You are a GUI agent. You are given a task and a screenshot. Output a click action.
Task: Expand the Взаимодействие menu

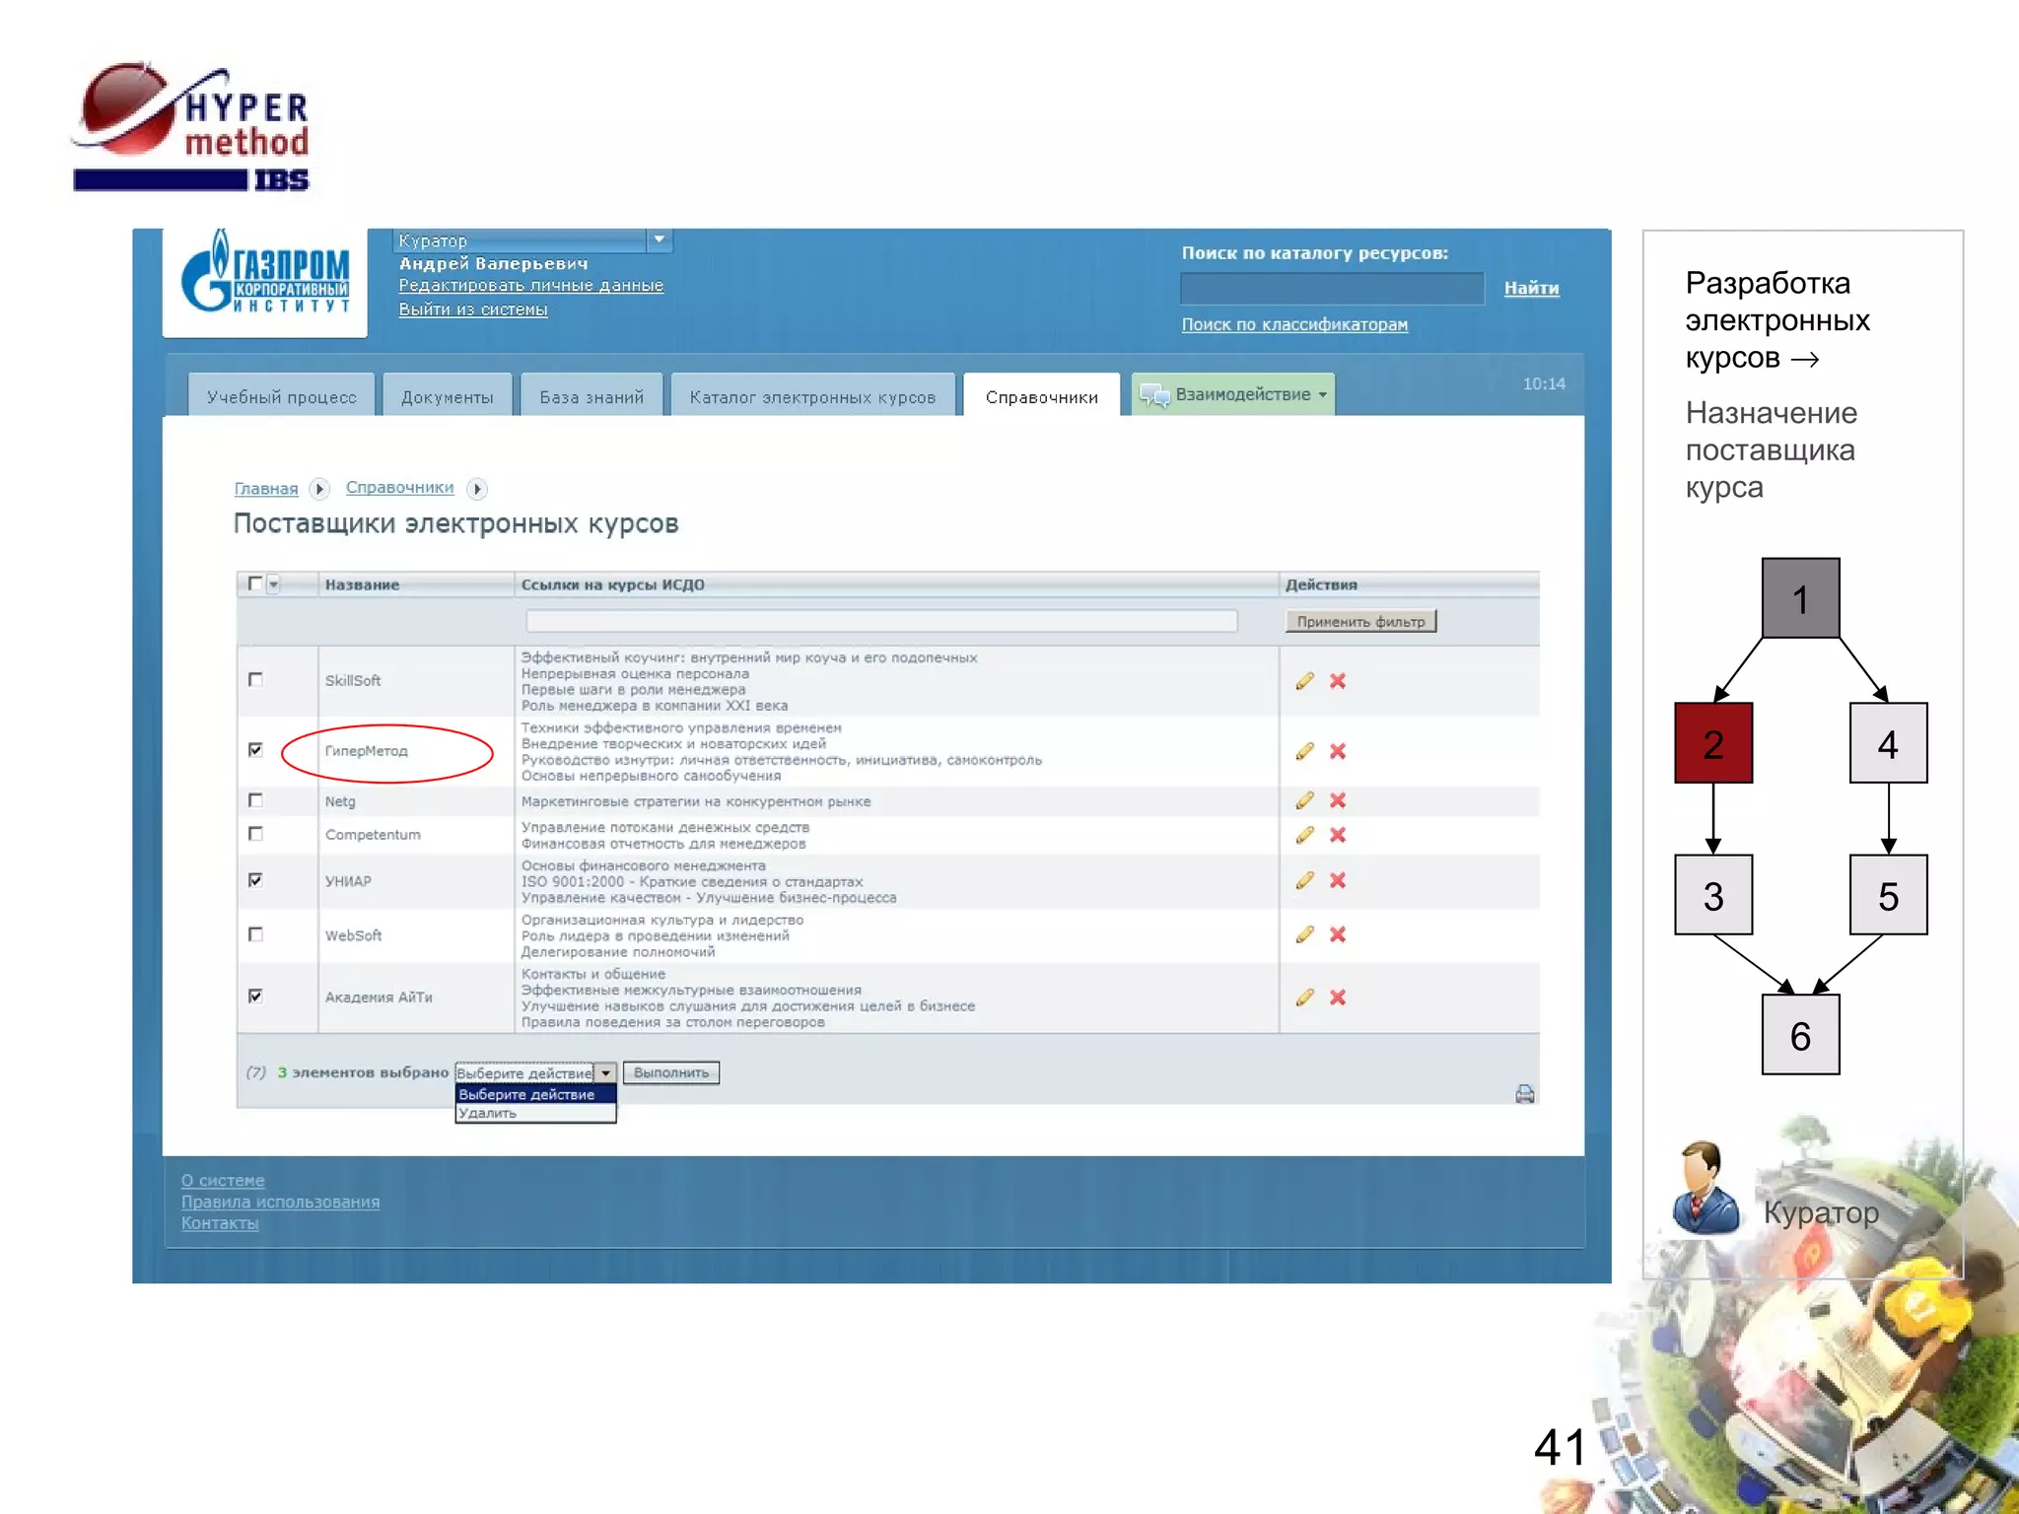coord(1233,394)
